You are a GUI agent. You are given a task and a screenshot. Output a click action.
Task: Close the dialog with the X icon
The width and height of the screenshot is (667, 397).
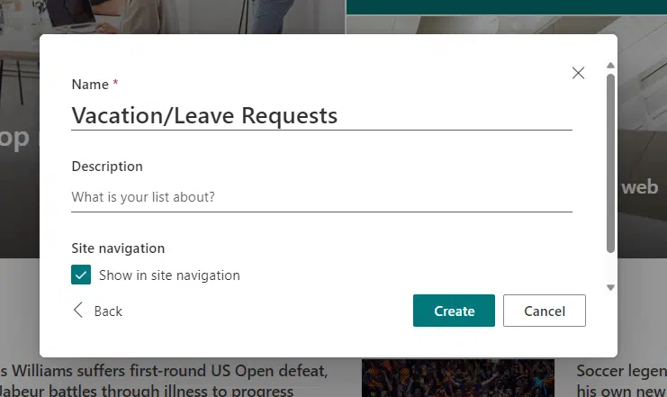pyautogui.click(x=578, y=73)
